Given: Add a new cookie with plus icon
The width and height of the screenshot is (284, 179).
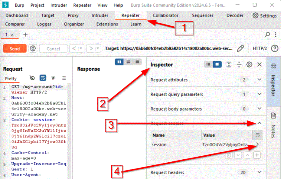Looking at the screenshot, I should pos(257,155).
